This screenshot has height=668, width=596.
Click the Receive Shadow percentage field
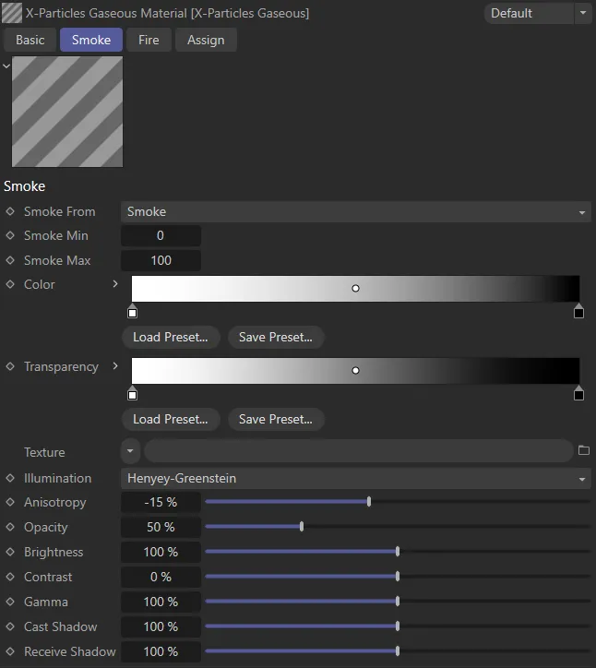tap(161, 651)
